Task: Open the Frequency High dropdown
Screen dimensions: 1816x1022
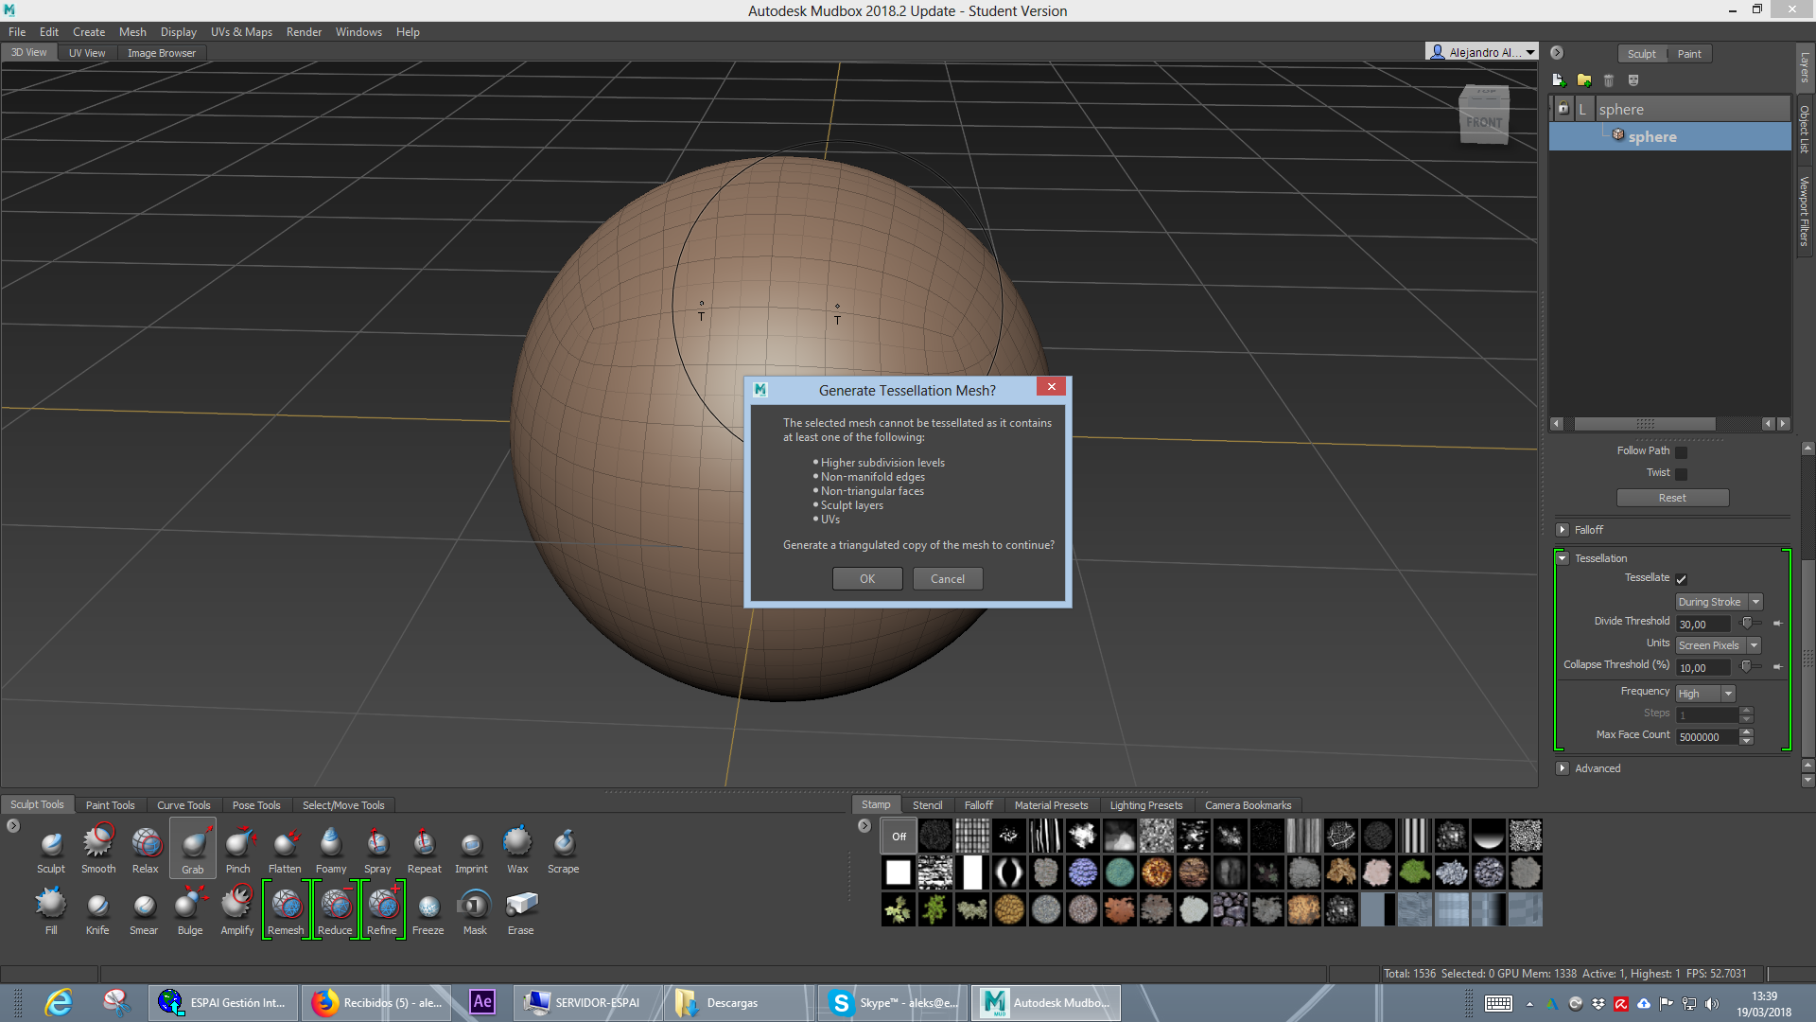Action: 1704,694
